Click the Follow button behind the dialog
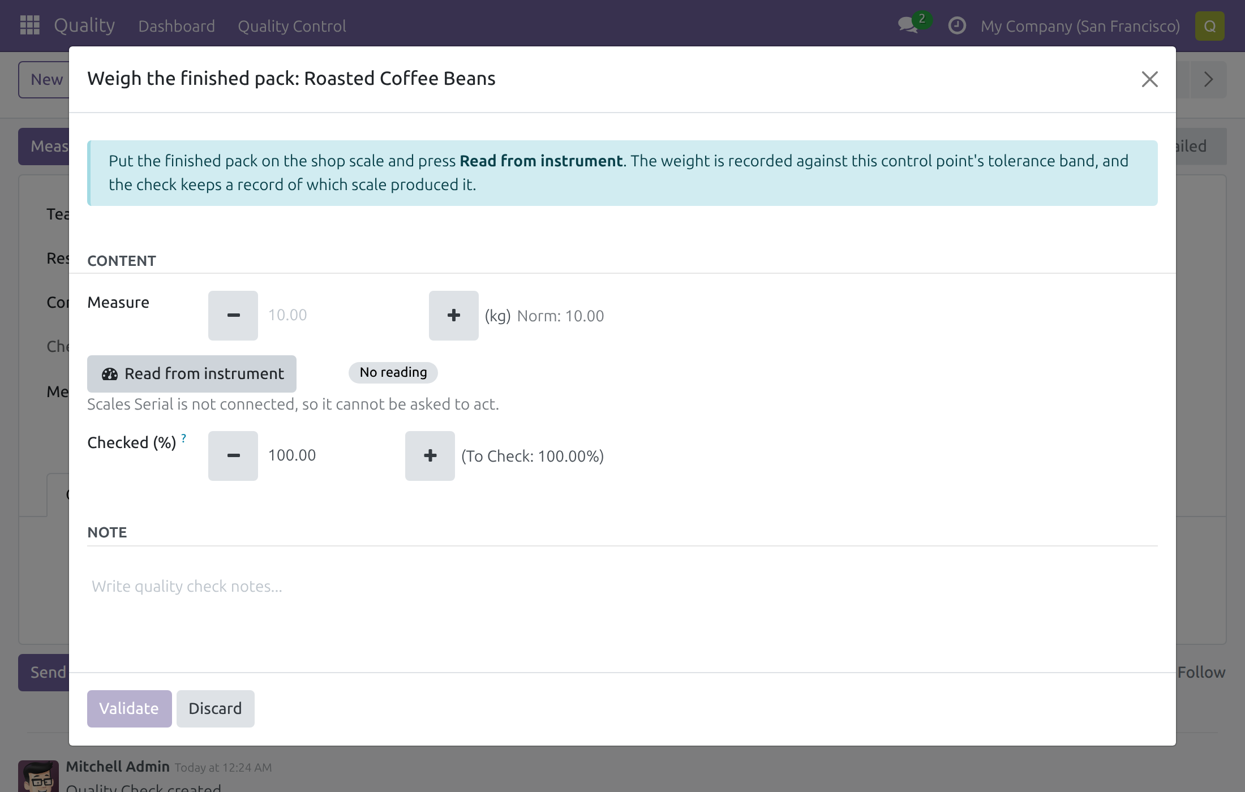This screenshot has width=1245, height=792. (1201, 672)
